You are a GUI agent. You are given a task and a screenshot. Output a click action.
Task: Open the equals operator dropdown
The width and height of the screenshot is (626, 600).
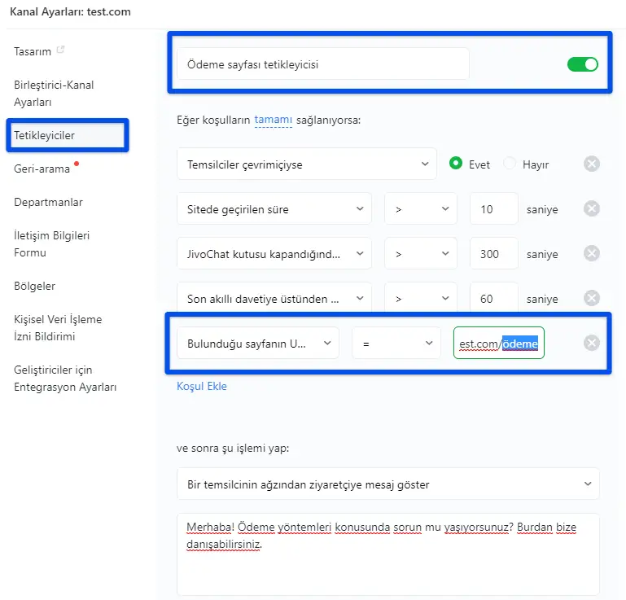tap(396, 344)
